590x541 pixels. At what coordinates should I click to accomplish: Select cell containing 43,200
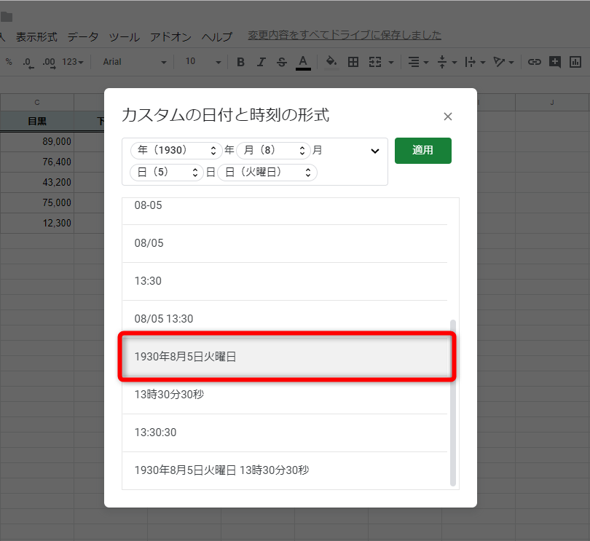tap(37, 183)
